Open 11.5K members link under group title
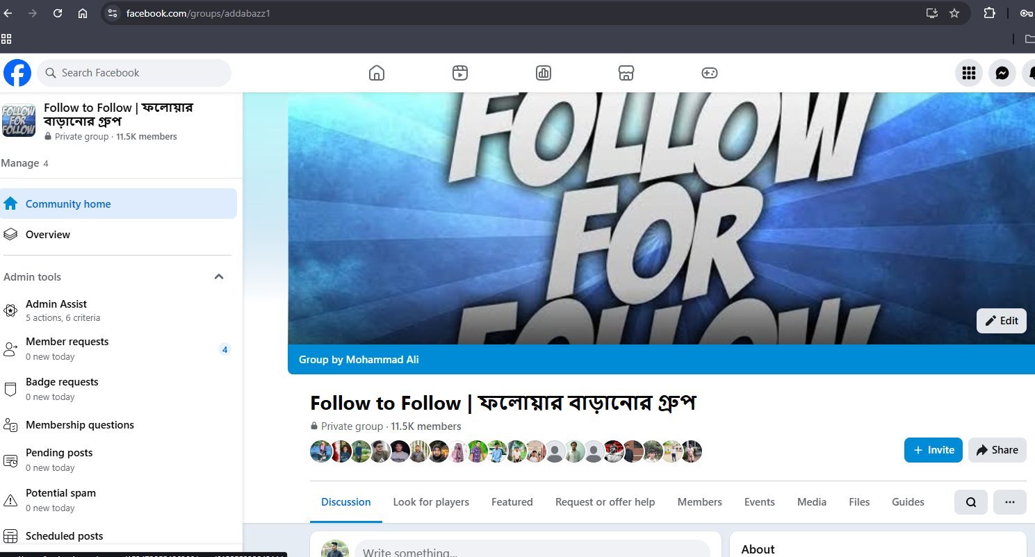The width and height of the screenshot is (1035, 557). coord(426,426)
